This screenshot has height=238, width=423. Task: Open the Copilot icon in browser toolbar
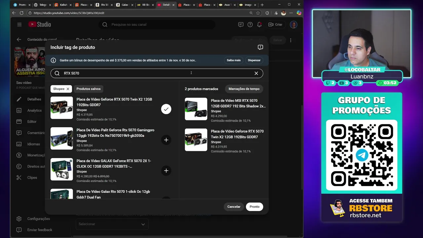[299, 13]
